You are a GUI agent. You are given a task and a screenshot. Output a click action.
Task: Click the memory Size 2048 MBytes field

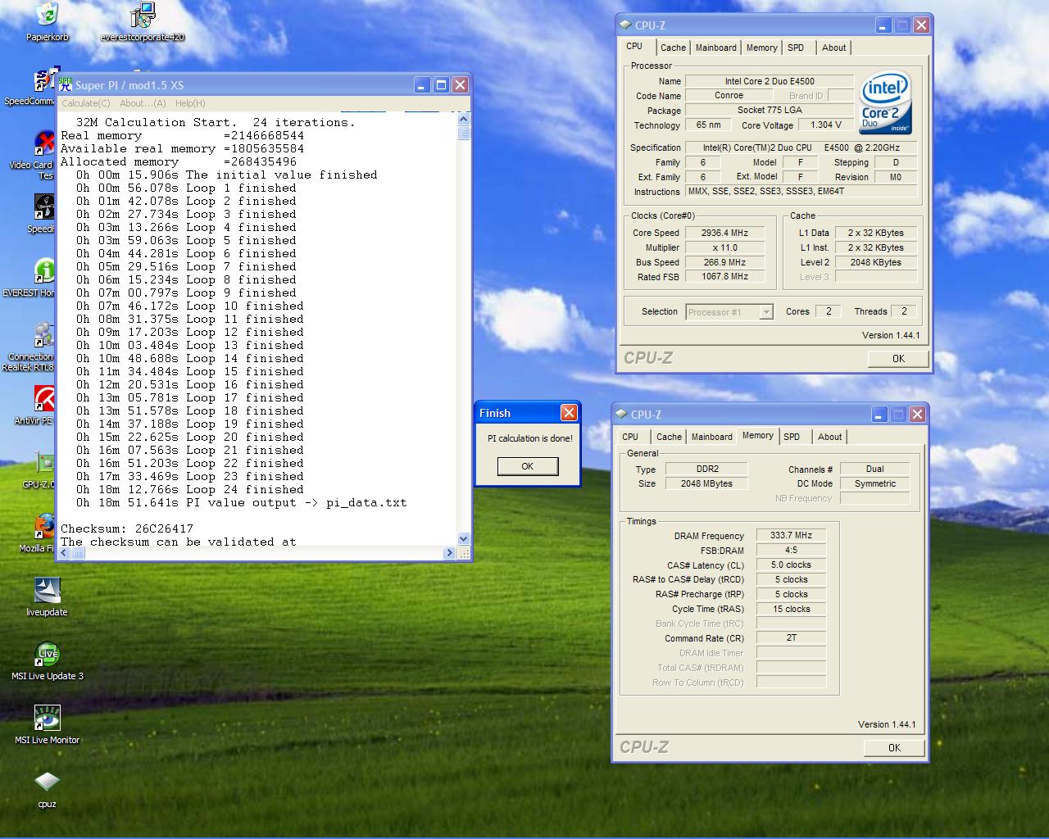(x=706, y=483)
